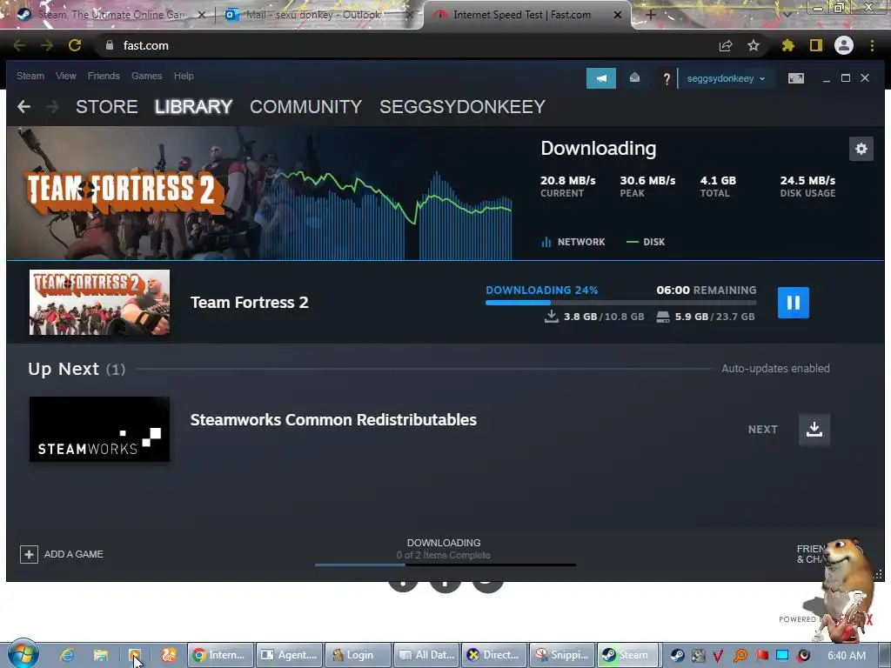Click the Steamworks thumbnail image
Viewport: 891px width, 668px height.
click(x=99, y=429)
